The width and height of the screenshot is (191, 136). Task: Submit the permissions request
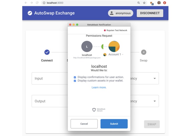pos(114,124)
